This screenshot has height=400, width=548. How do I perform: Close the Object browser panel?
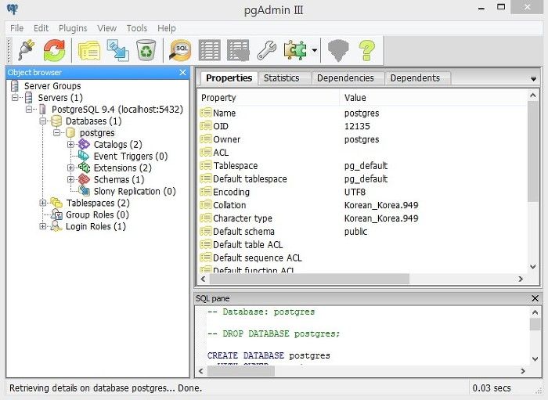182,72
